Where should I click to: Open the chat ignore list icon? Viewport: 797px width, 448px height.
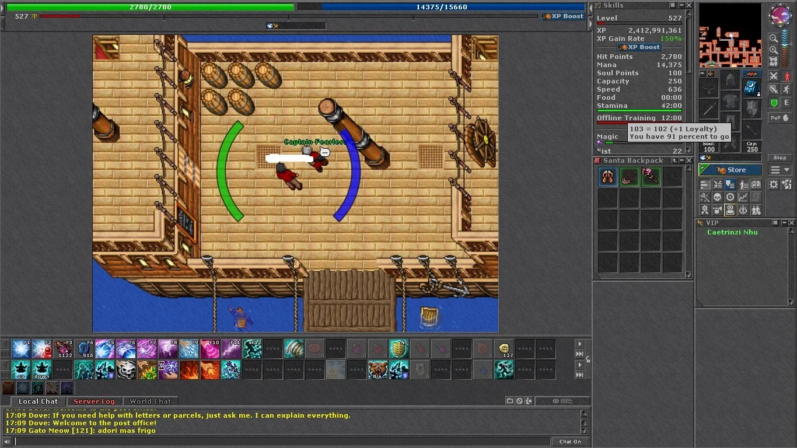coord(519,401)
